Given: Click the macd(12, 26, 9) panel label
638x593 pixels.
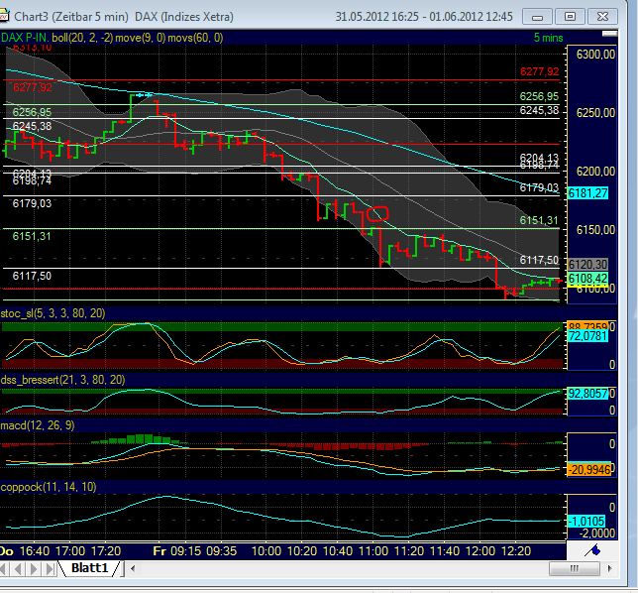Looking at the screenshot, I should [x=38, y=425].
